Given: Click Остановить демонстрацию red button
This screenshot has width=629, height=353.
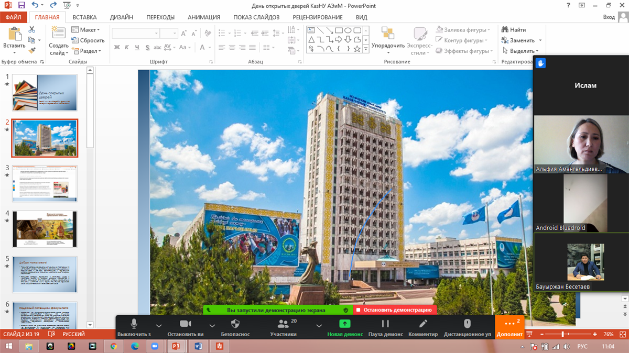Looking at the screenshot, I should pos(394,310).
